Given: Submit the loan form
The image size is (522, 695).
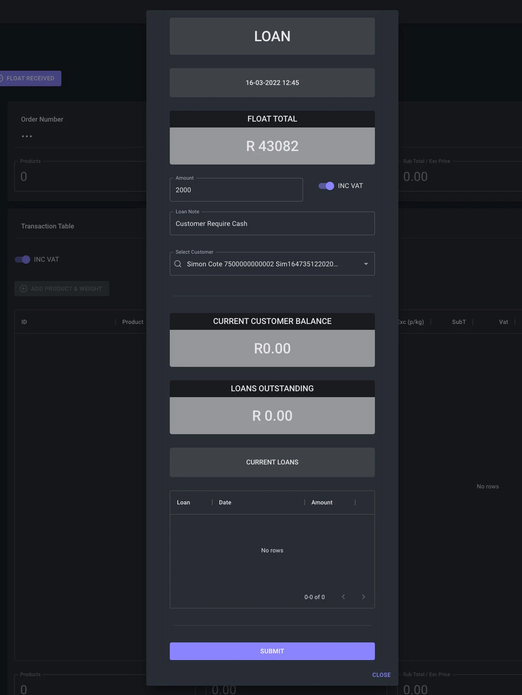Looking at the screenshot, I should point(272,651).
